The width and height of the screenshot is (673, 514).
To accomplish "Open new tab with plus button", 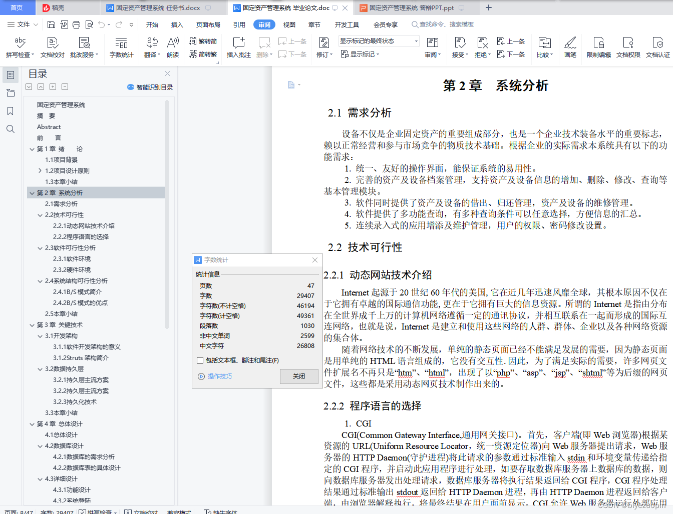I will point(489,7).
